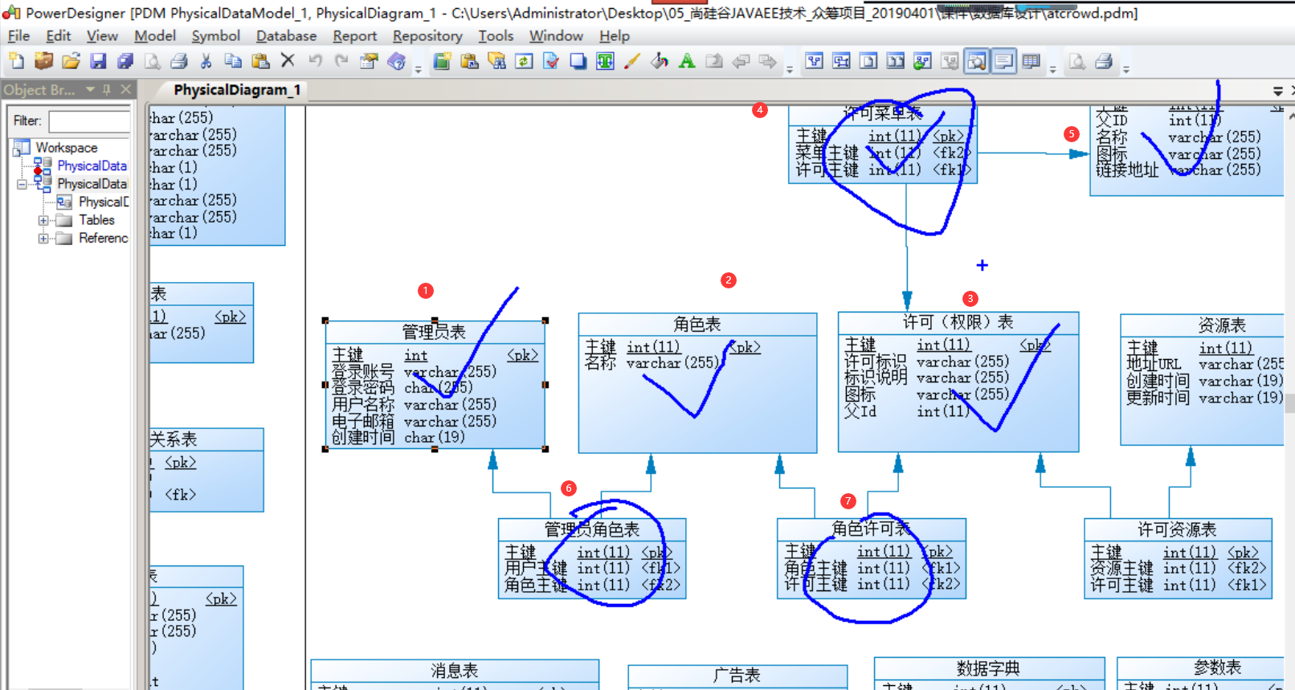Toggle the highlighted browser view icon

tap(977, 61)
